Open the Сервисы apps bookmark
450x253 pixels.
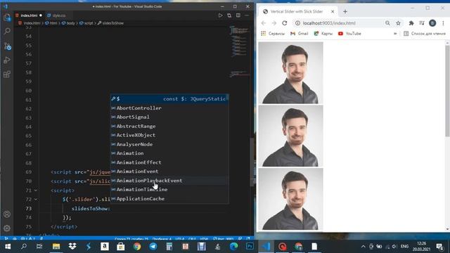[273, 34]
